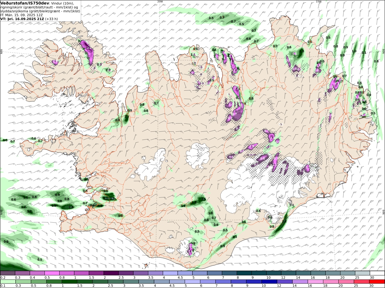
Task: Select lavender snow legend swatch at 4
Action: click(x=170, y=273)
